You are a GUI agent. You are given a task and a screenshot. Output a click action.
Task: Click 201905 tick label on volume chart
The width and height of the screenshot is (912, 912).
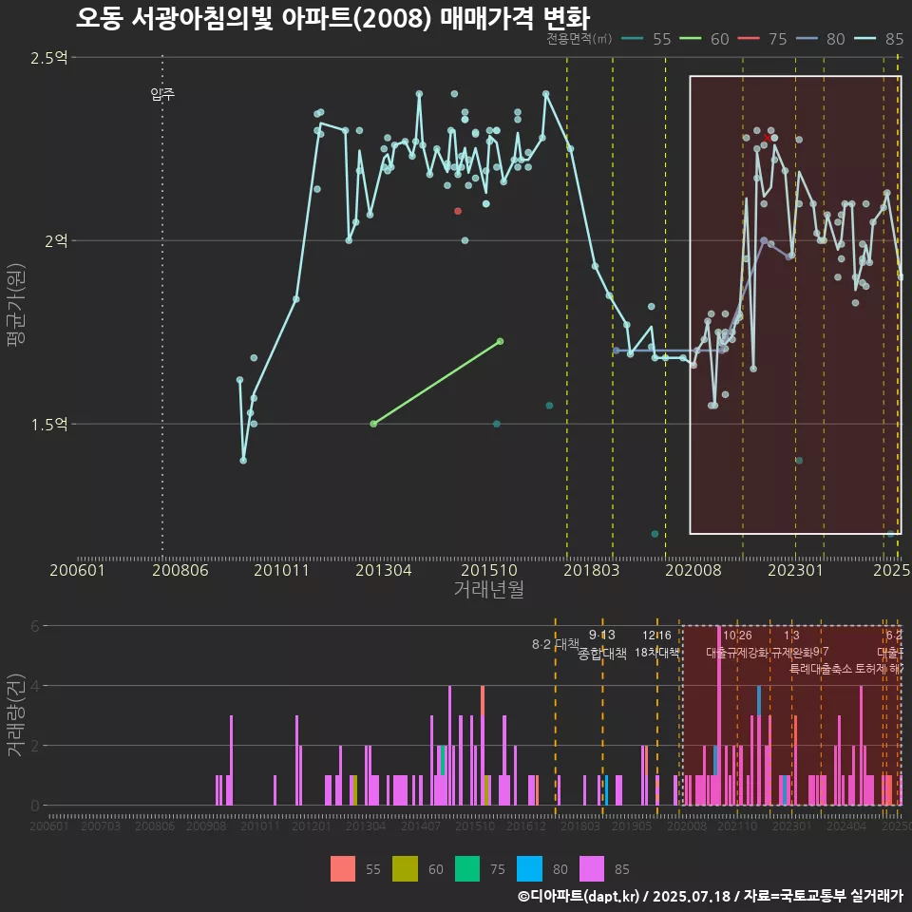click(632, 826)
